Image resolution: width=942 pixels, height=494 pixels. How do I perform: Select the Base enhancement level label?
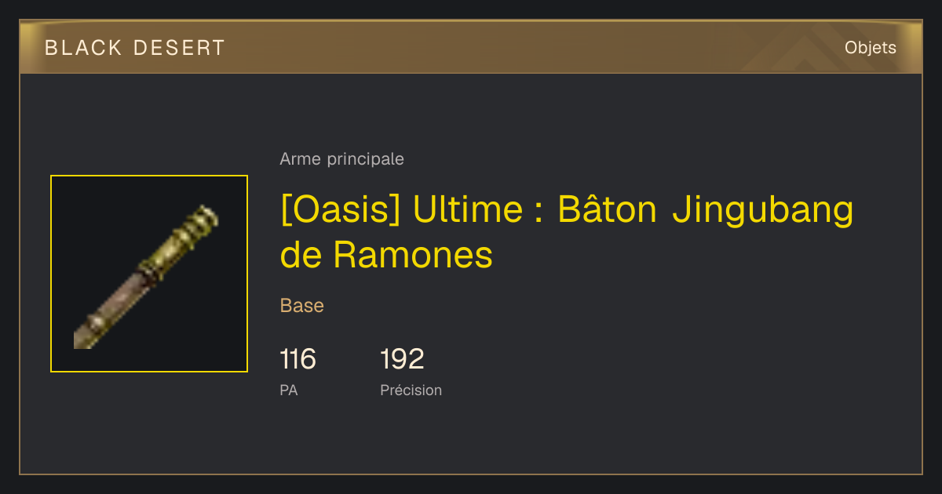click(302, 306)
